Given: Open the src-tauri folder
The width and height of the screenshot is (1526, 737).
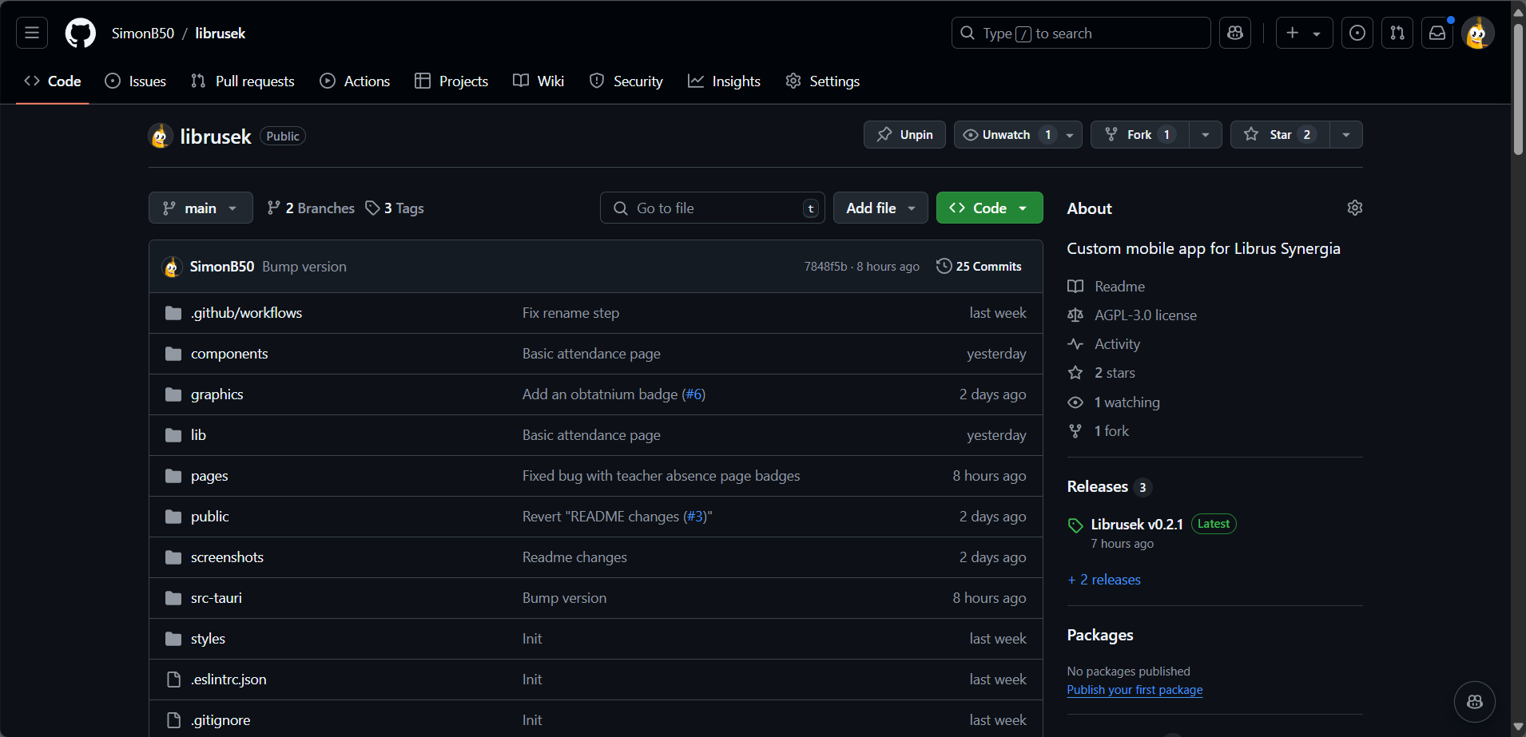Looking at the screenshot, I should (x=216, y=598).
